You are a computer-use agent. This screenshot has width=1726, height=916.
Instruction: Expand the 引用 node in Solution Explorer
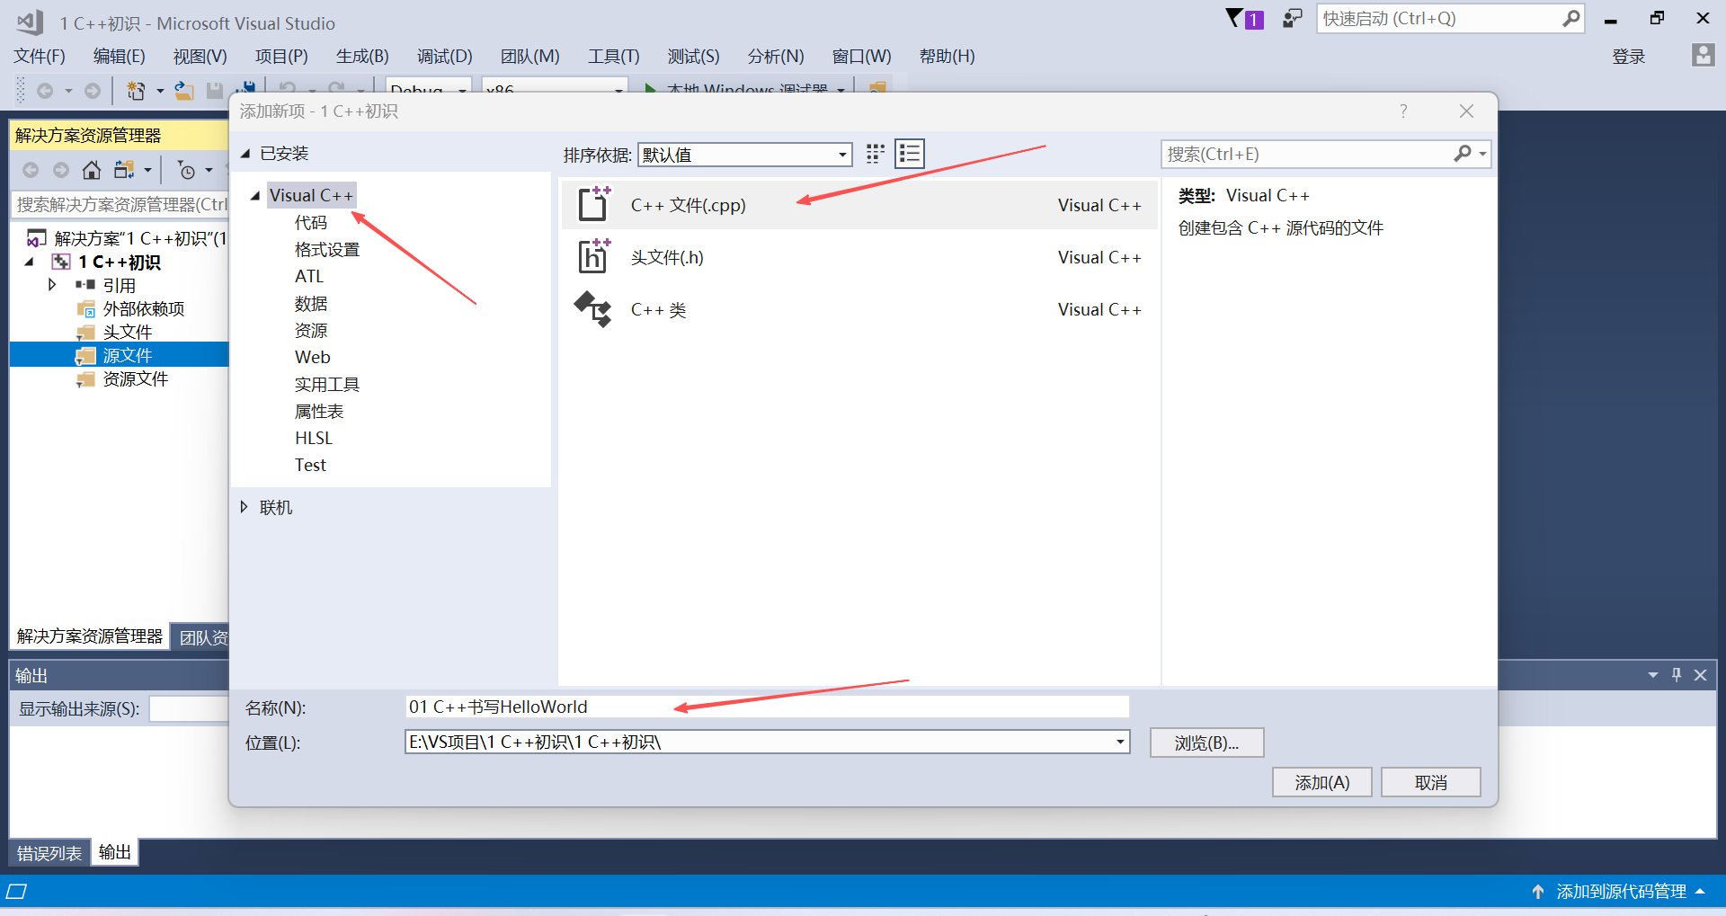52,285
